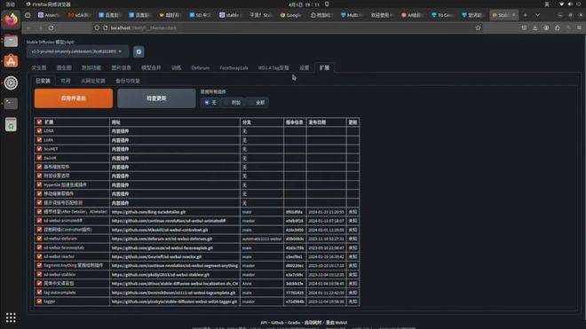The height and width of the screenshot is (329, 586).
Task: Open the 图片信息 tab
Action: [x=121, y=68]
